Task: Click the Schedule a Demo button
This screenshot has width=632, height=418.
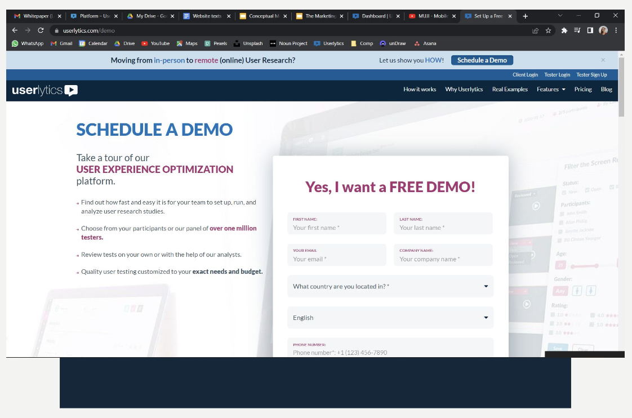Action: pyautogui.click(x=482, y=60)
